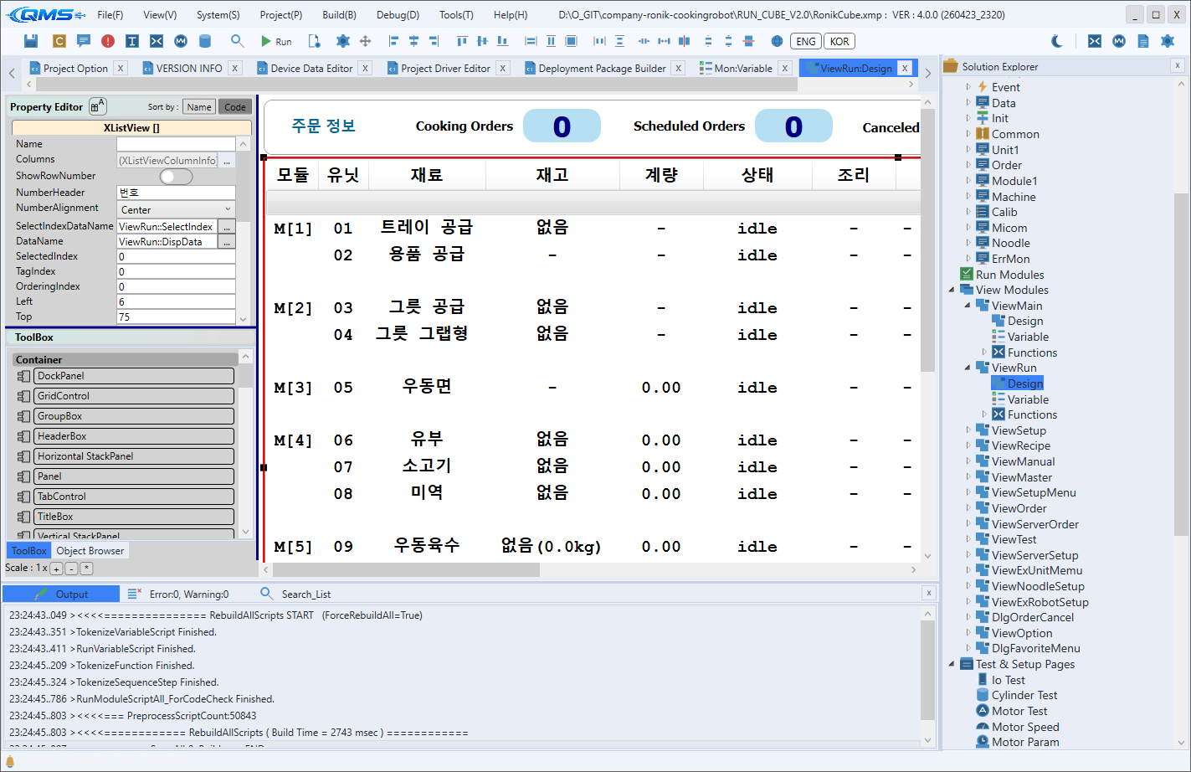Image resolution: width=1191 pixels, height=772 pixels.
Task: Align selected controls to right edges
Action: [434, 41]
